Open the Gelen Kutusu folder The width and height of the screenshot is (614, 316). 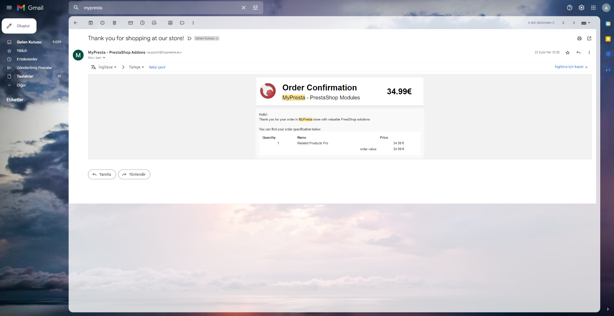coord(29,42)
